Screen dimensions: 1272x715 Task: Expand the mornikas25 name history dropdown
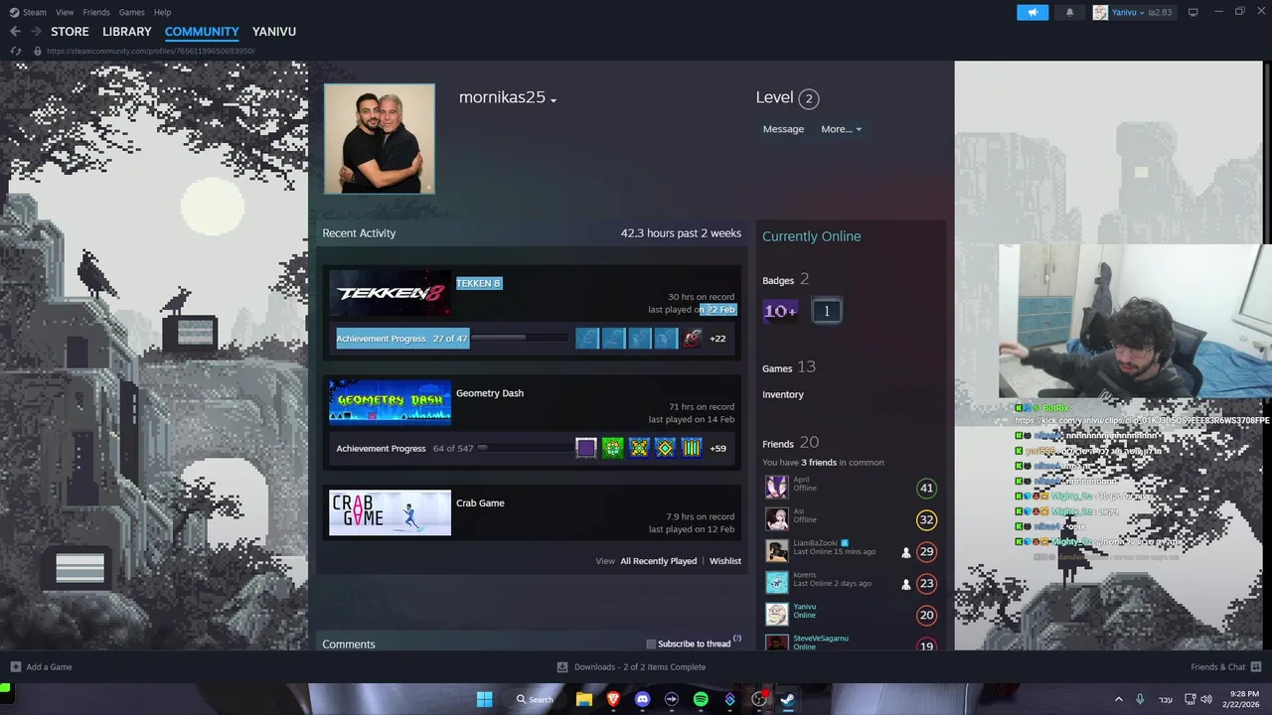554,100
